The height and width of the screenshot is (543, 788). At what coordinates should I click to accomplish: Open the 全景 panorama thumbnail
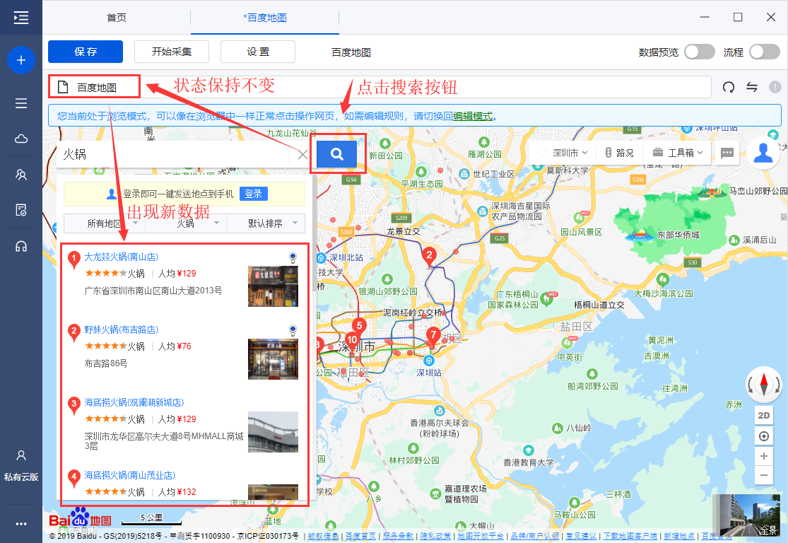(746, 515)
